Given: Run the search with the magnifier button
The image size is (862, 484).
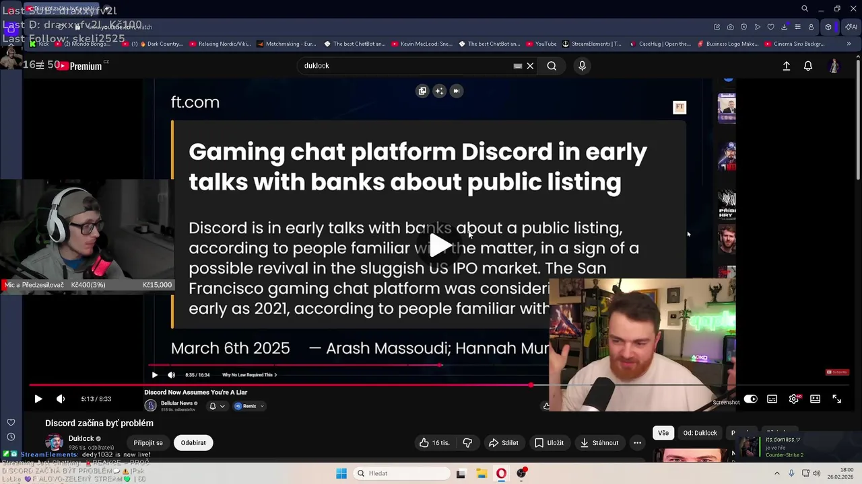Looking at the screenshot, I should [552, 65].
